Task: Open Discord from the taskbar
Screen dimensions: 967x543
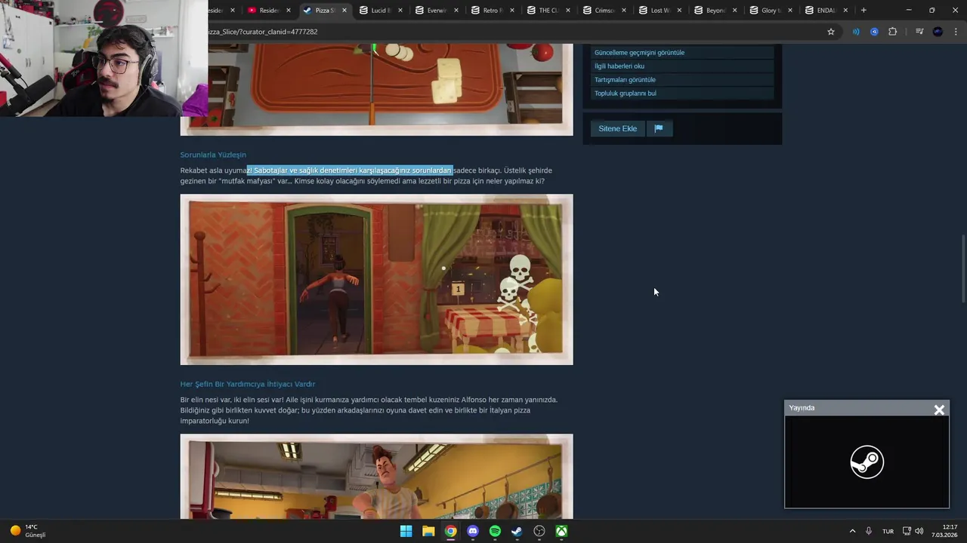Action: tap(473, 531)
